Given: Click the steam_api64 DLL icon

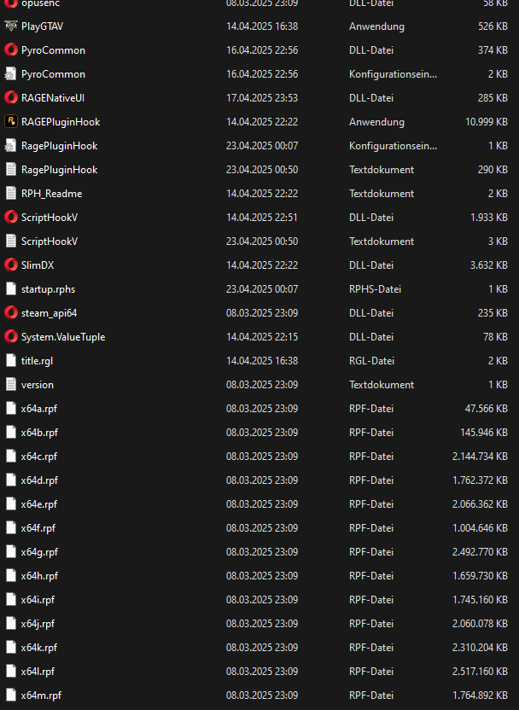Looking at the screenshot, I should coord(11,313).
